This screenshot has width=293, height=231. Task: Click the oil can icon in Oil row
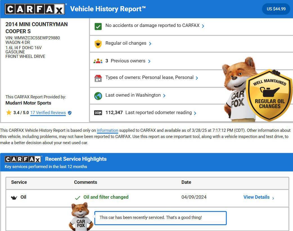pyautogui.click(x=14, y=198)
